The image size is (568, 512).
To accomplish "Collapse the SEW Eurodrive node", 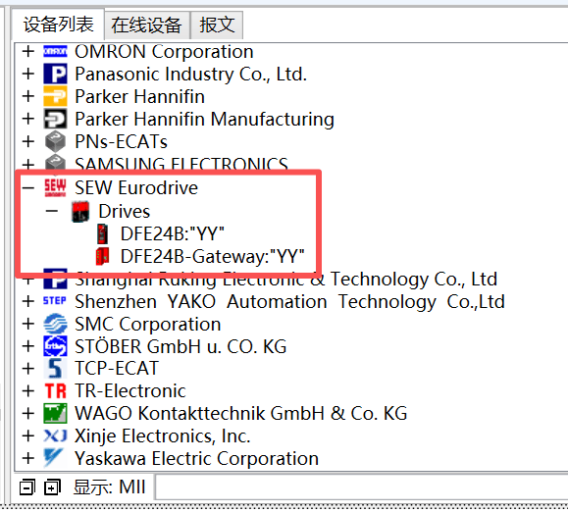I will (28, 187).
